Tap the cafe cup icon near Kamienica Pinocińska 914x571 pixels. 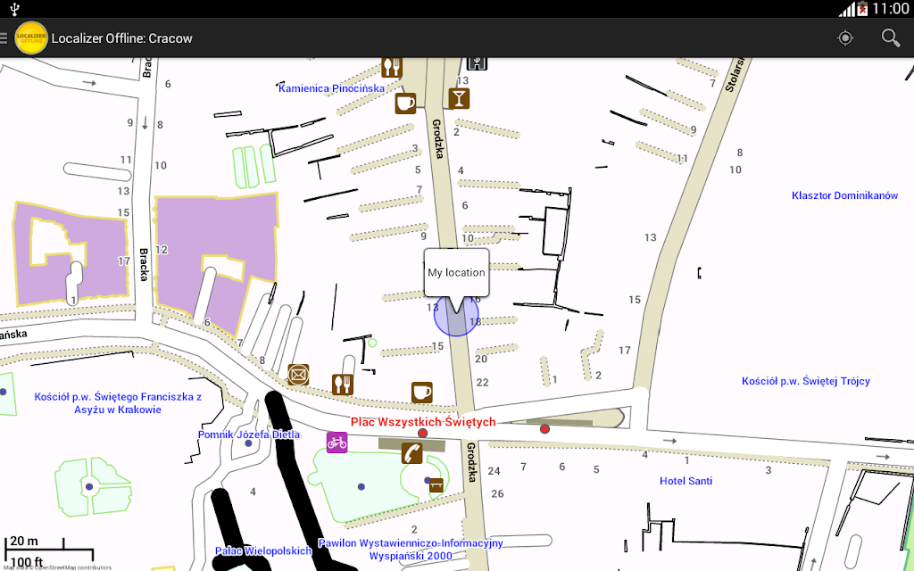(406, 103)
